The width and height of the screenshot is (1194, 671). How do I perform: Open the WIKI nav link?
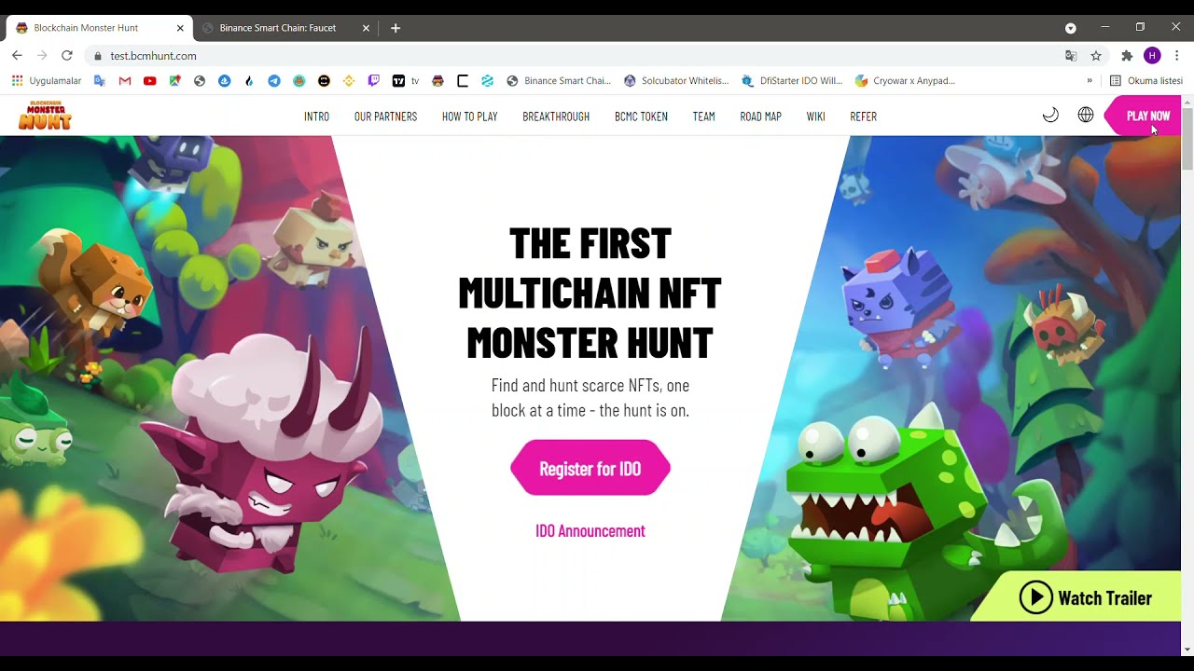click(x=815, y=116)
